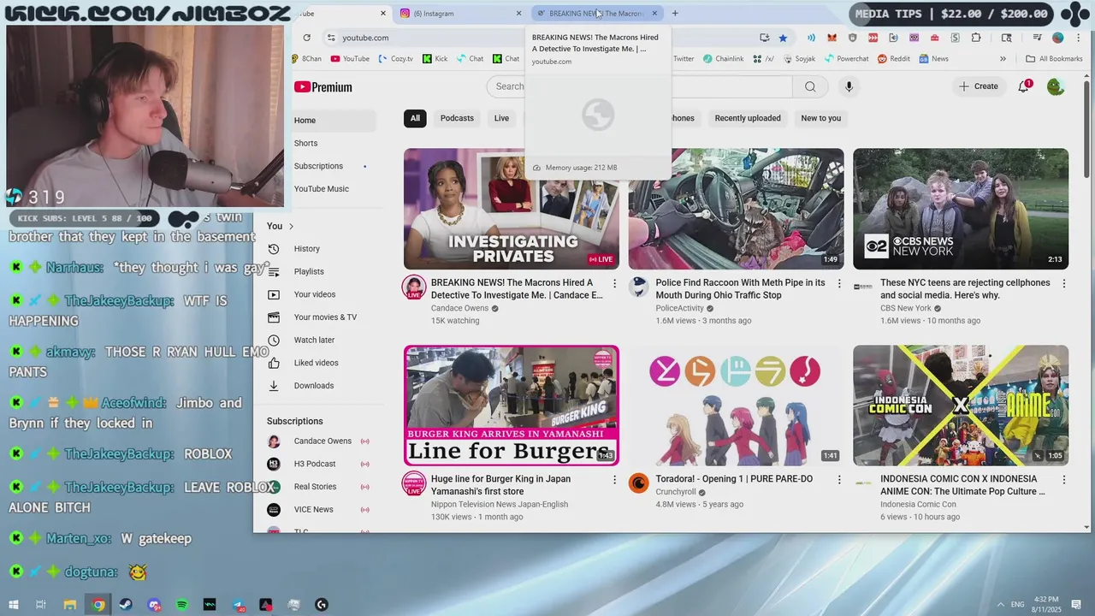Select the Recently uploaded chip
The width and height of the screenshot is (1095, 616).
(748, 118)
